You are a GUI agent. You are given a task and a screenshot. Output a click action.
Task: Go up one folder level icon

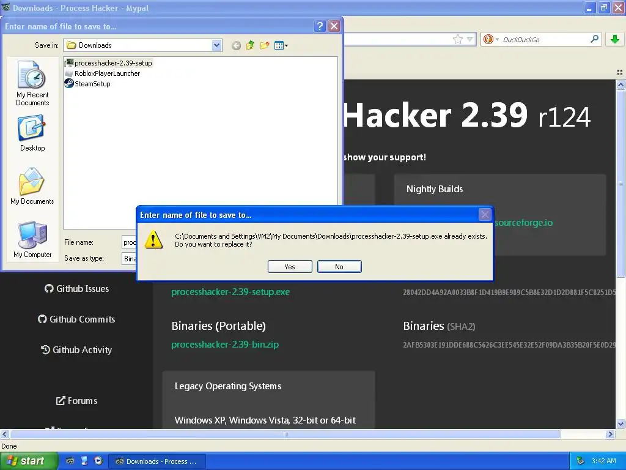click(250, 45)
